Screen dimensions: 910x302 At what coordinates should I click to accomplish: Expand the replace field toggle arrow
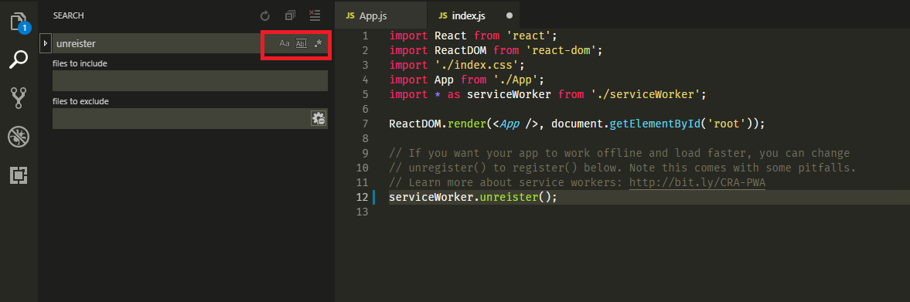coord(46,43)
